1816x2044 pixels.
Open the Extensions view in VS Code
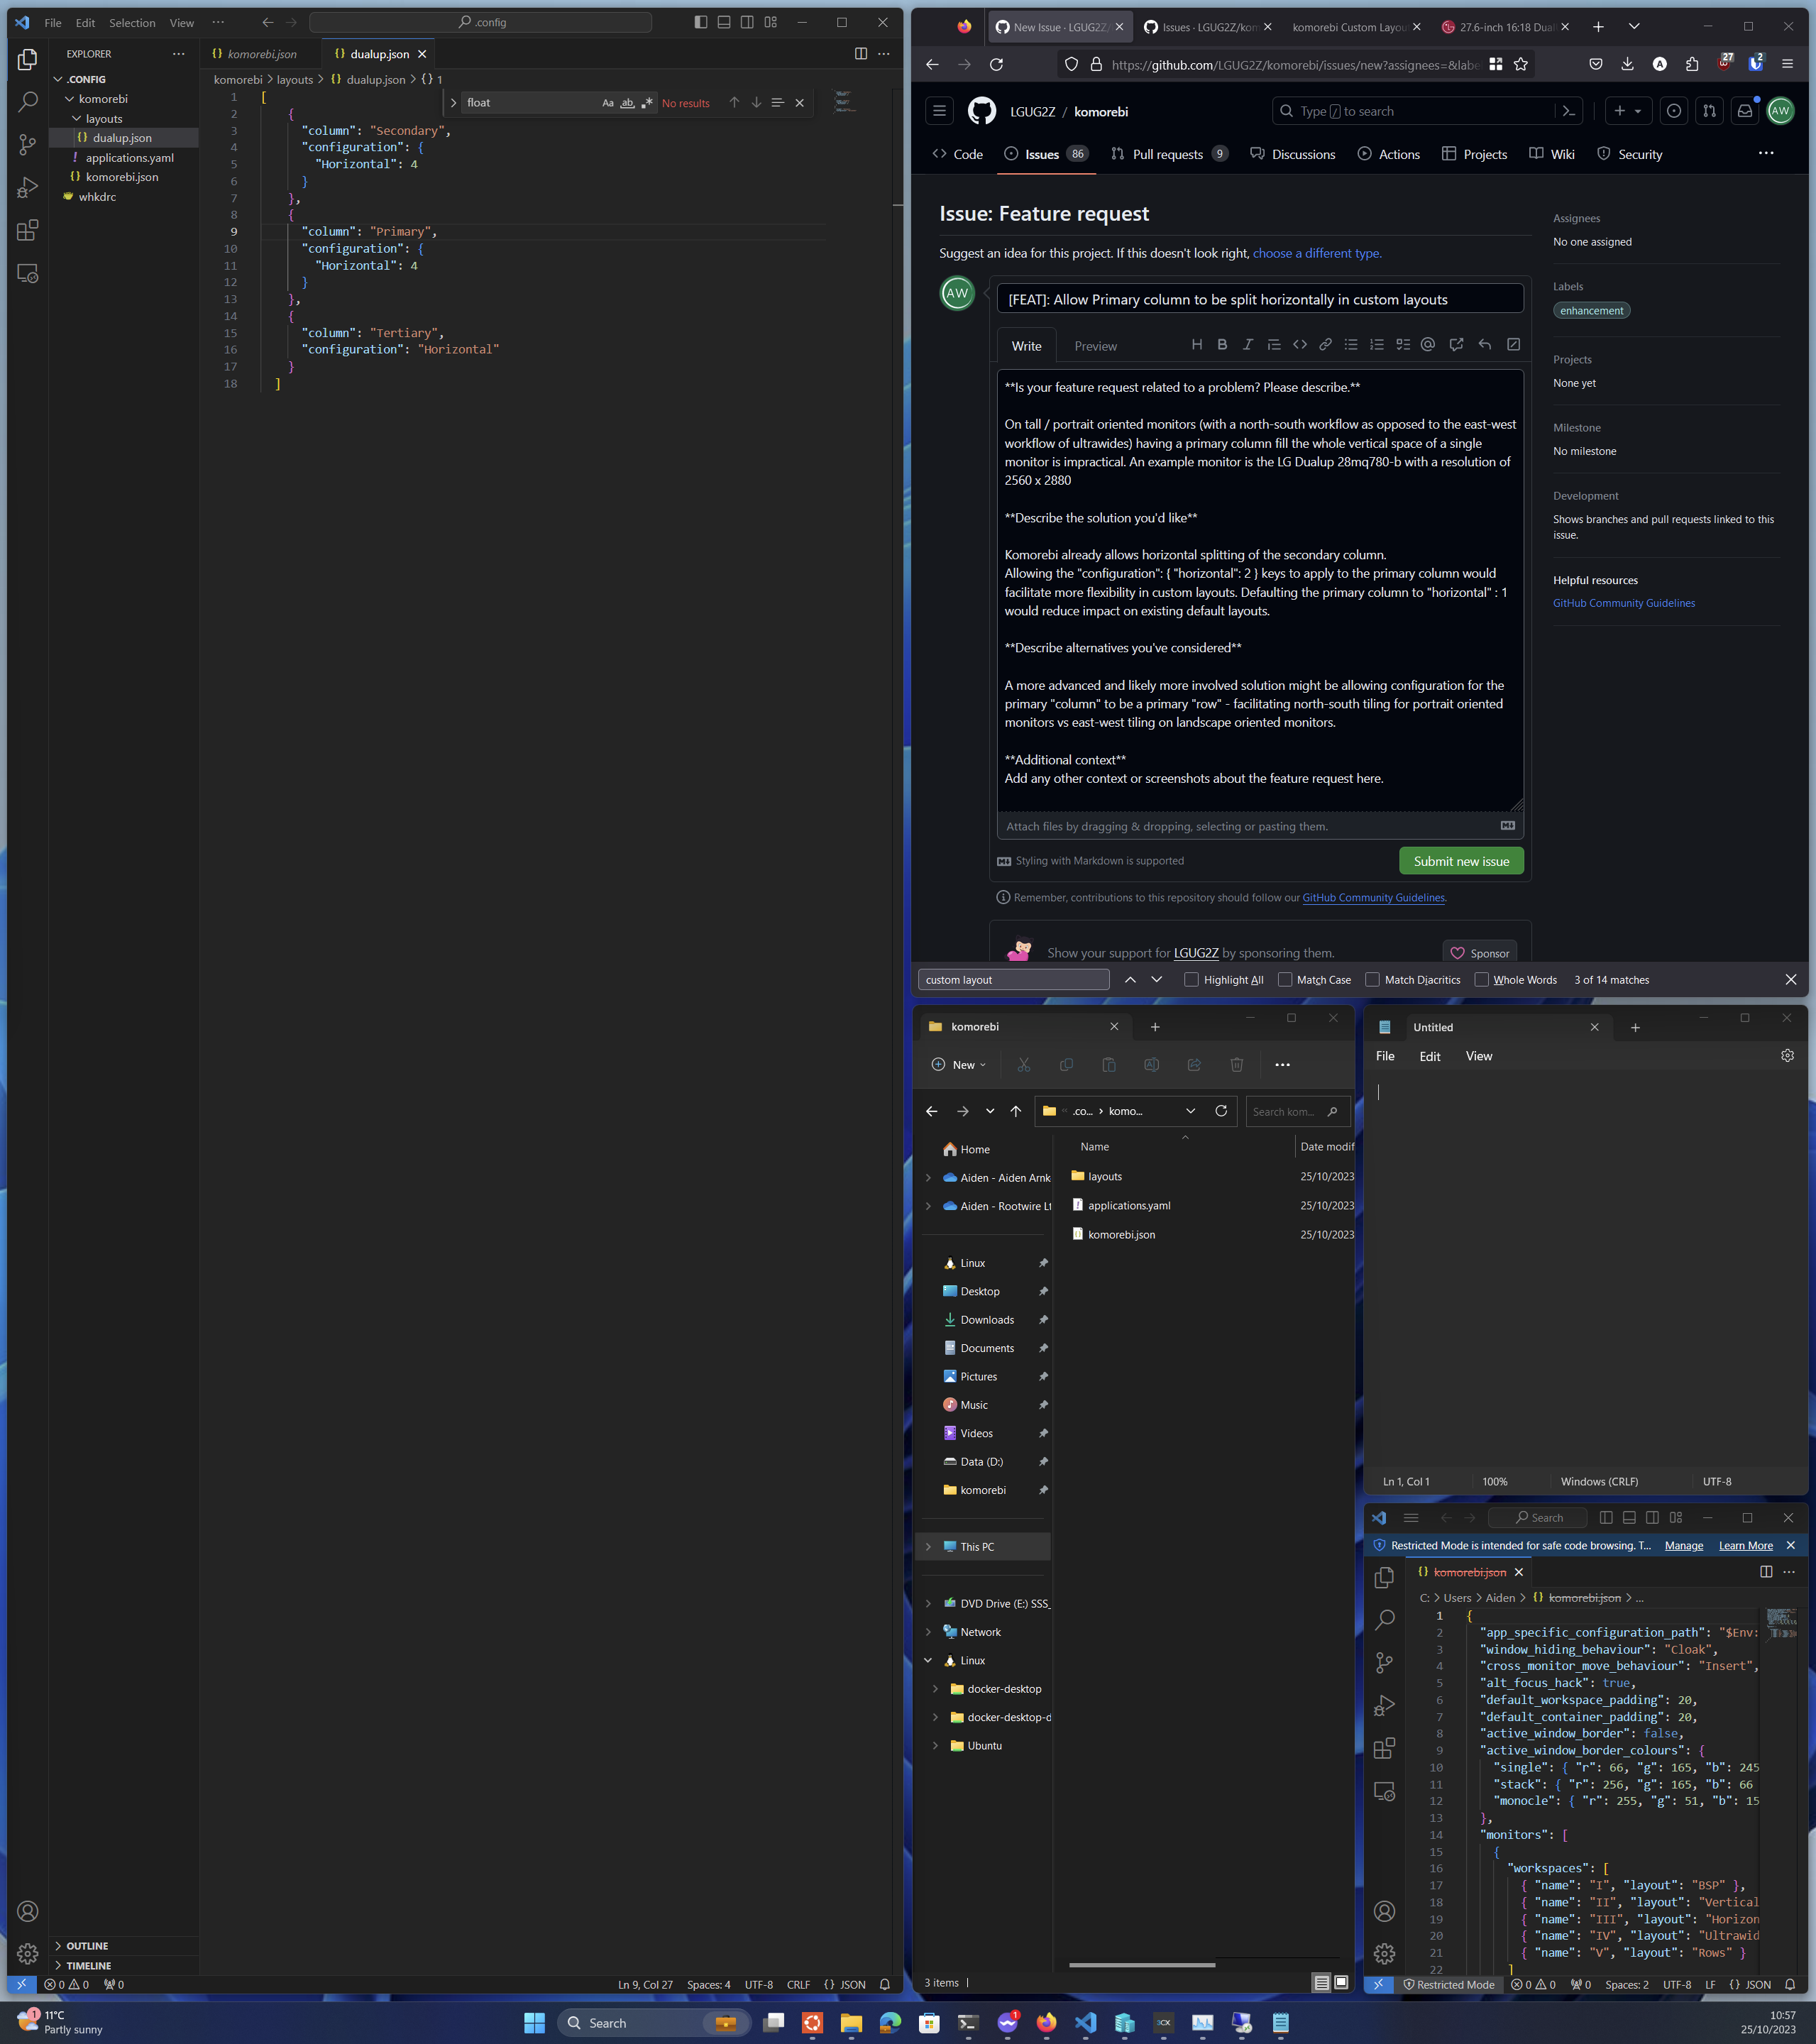(27, 230)
